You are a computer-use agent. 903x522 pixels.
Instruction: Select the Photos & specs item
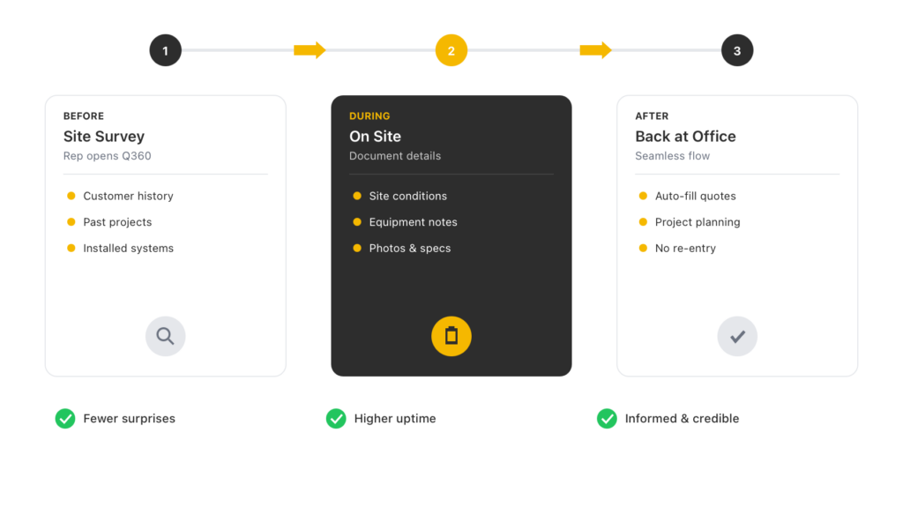409,249
